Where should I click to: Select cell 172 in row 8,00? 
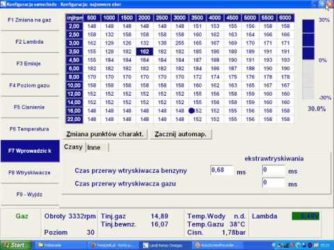coord(198,77)
